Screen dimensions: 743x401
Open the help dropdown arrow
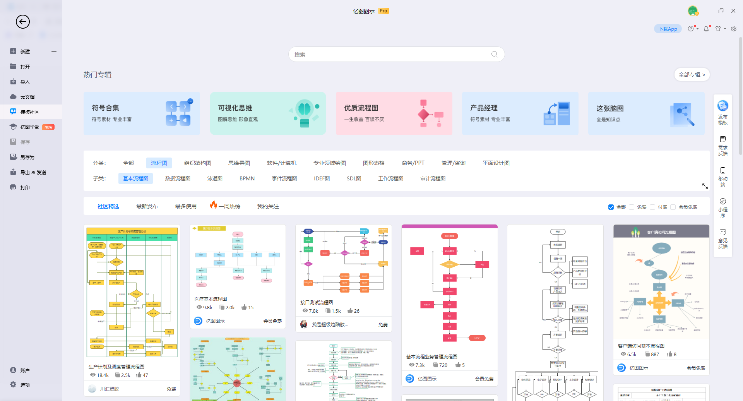(697, 29)
